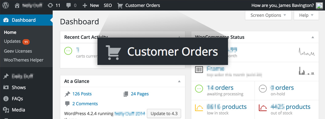Open the SEO admin bar menu
Screen dimensions: 325x119
(x=108, y=6)
